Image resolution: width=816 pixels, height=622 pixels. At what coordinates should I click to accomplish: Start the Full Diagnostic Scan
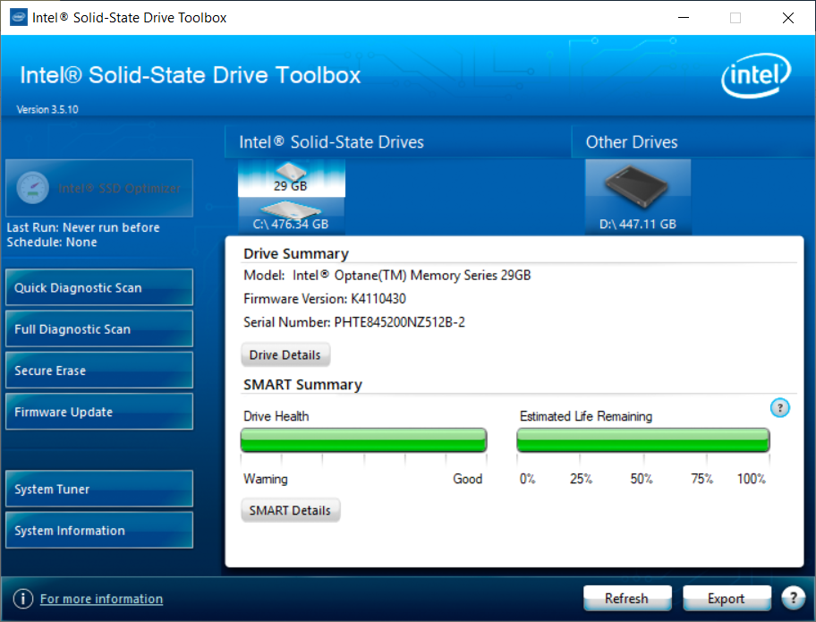99,329
